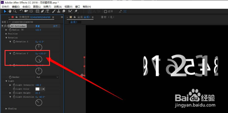Screen dimensions: 228x113
Task: Enable the 对齐 snapping checkbox
Action: (106, 11)
